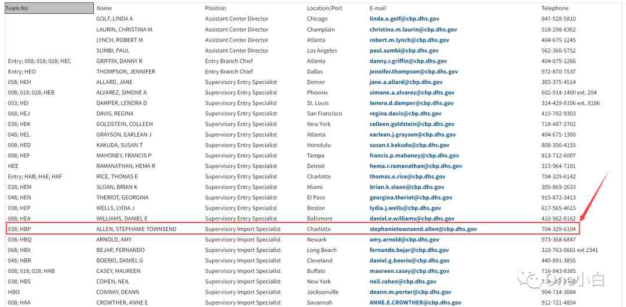The height and width of the screenshot is (307, 626).
Task: Open email link lydia.j.wells@cbp.dhs.gov
Action: coord(405,208)
